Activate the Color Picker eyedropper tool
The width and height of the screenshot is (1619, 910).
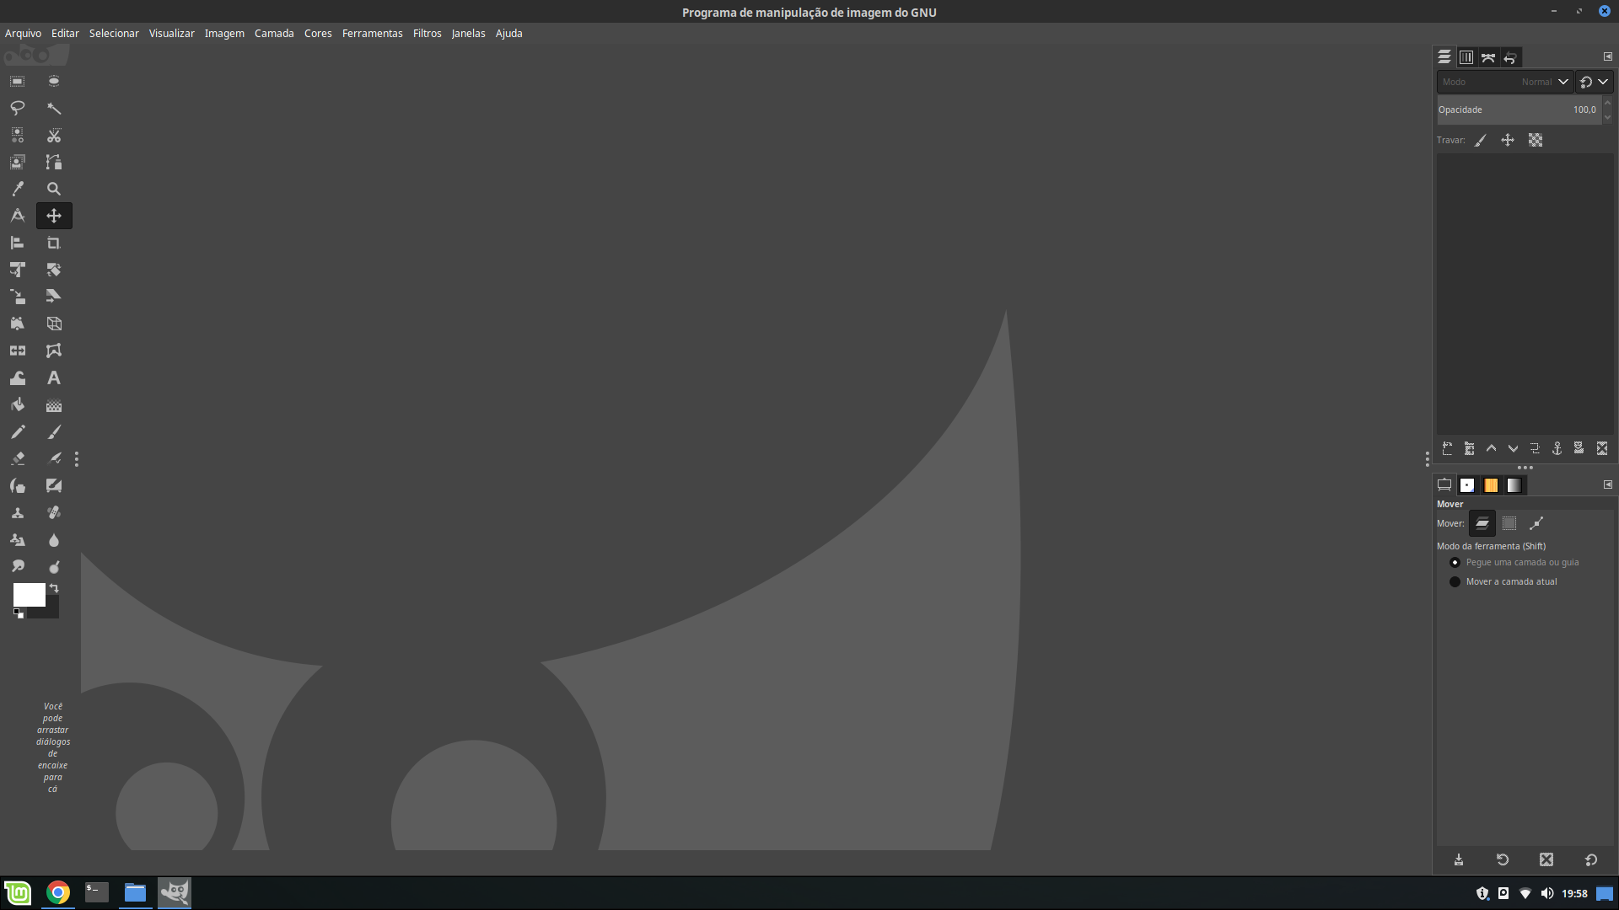click(x=17, y=189)
